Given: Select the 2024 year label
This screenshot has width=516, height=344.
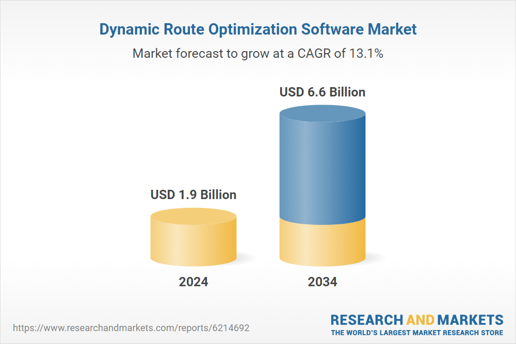Looking at the screenshot, I should pyautogui.click(x=193, y=282).
